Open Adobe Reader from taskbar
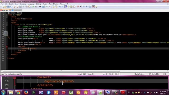 (x=123, y=93)
